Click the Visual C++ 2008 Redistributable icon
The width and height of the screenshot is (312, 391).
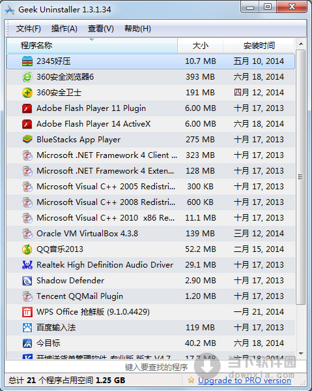click(x=27, y=202)
